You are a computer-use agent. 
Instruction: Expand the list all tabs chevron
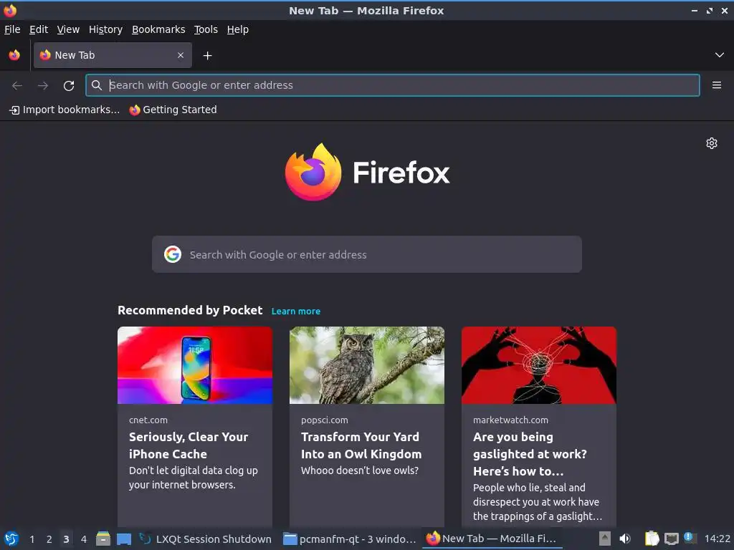pos(720,55)
